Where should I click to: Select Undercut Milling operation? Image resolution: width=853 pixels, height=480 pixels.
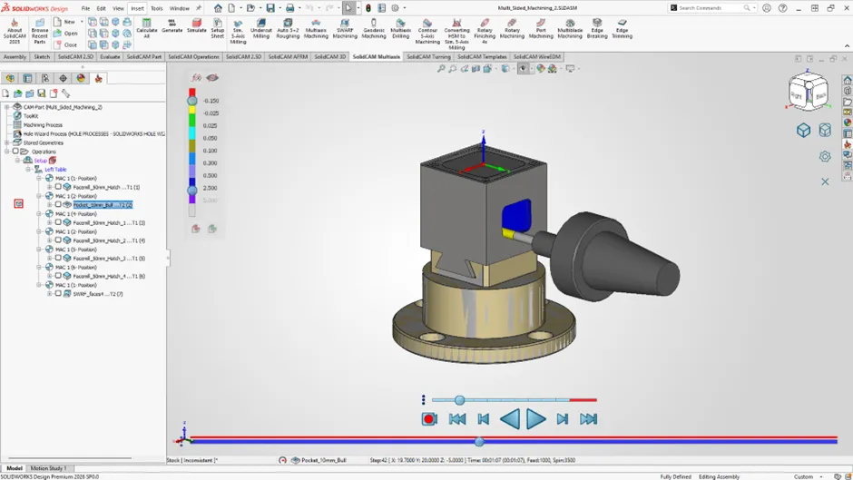point(261,28)
